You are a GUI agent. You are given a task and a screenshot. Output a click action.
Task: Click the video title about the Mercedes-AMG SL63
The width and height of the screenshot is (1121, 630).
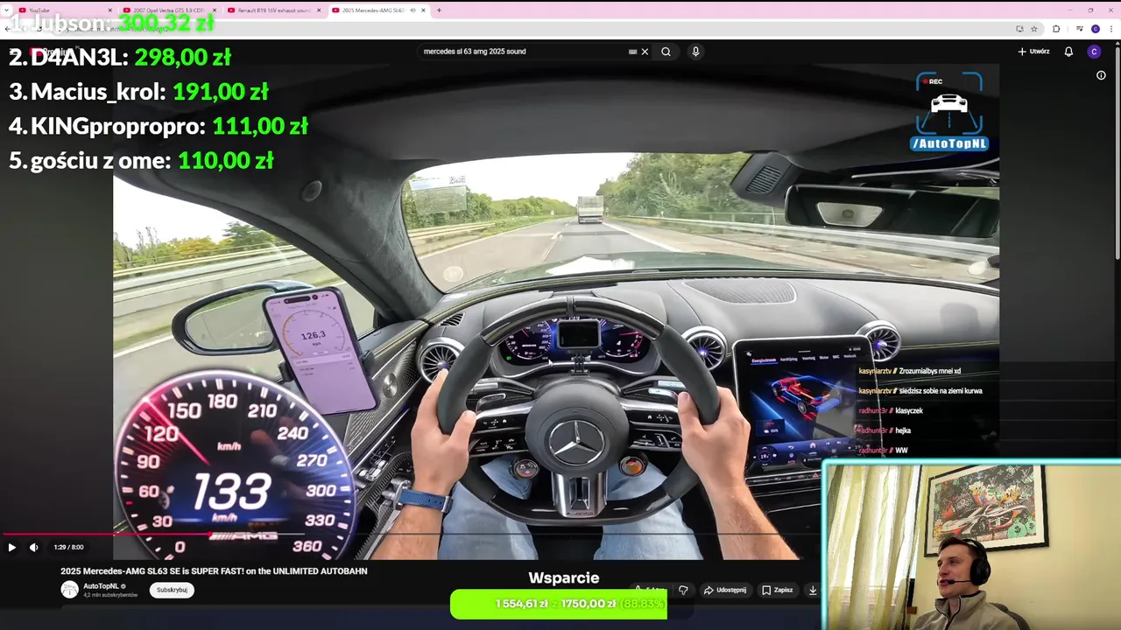[214, 571]
